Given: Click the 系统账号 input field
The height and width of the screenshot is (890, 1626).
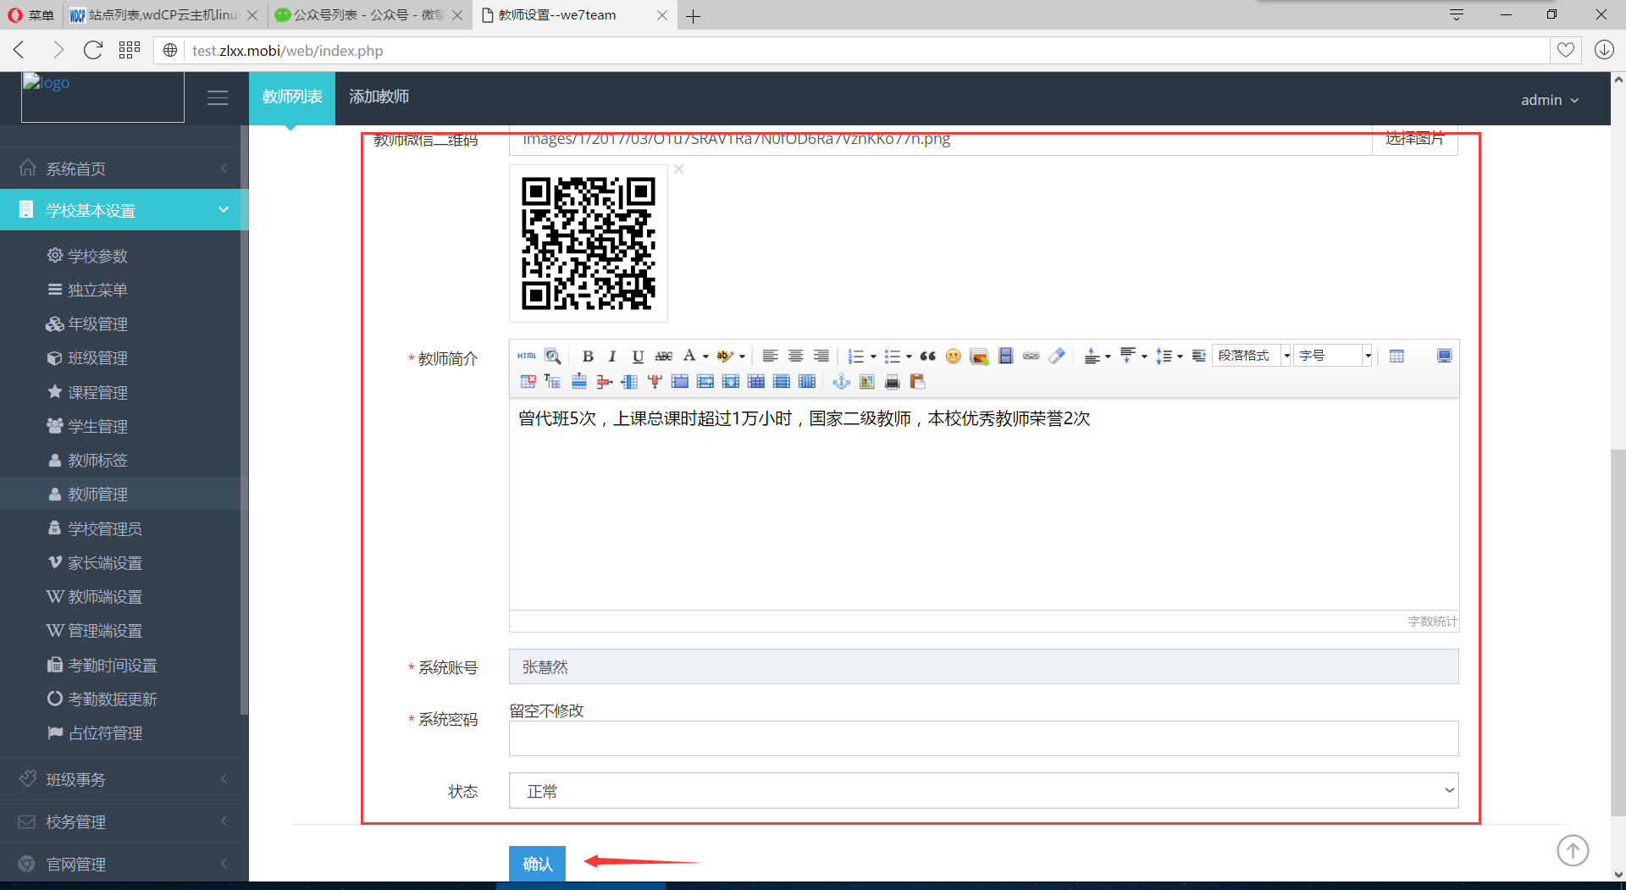Looking at the screenshot, I should [x=983, y=666].
